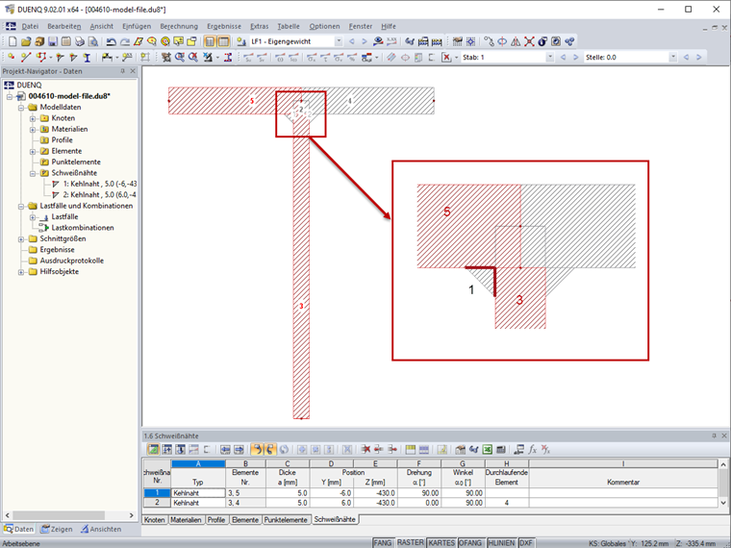Click the table's vertical scrollbar down arrow
Image resolution: width=731 pixels, height=548 pixels.
[723, 503]
